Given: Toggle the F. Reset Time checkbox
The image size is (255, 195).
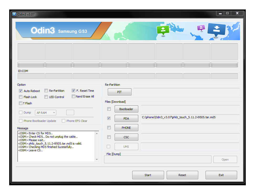Looking at the screenshot, I should tap(74, 91).
